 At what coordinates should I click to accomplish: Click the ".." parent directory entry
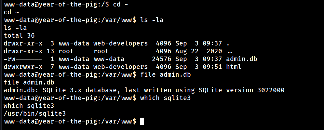click(x=230, y=51)
